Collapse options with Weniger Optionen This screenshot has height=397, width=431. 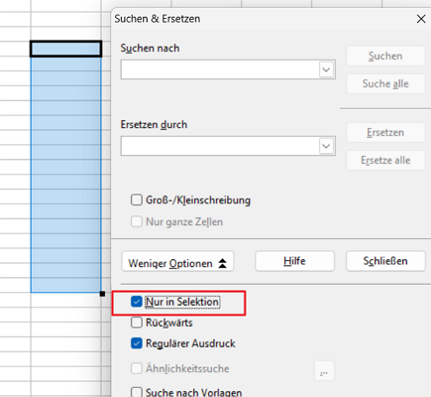point(177,262)
